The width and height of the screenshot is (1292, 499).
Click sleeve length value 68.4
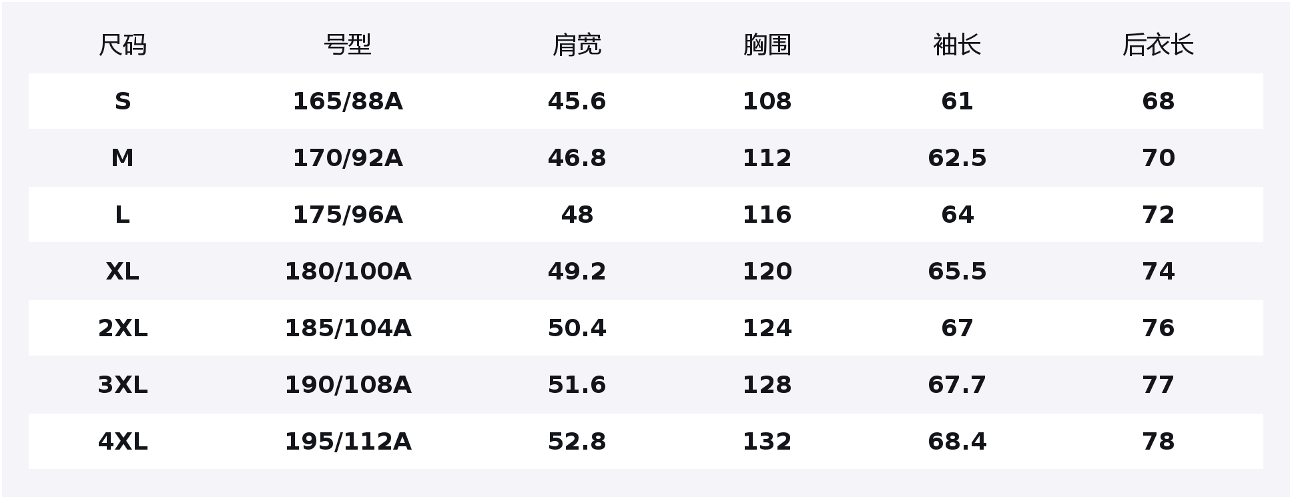[957, 442]
